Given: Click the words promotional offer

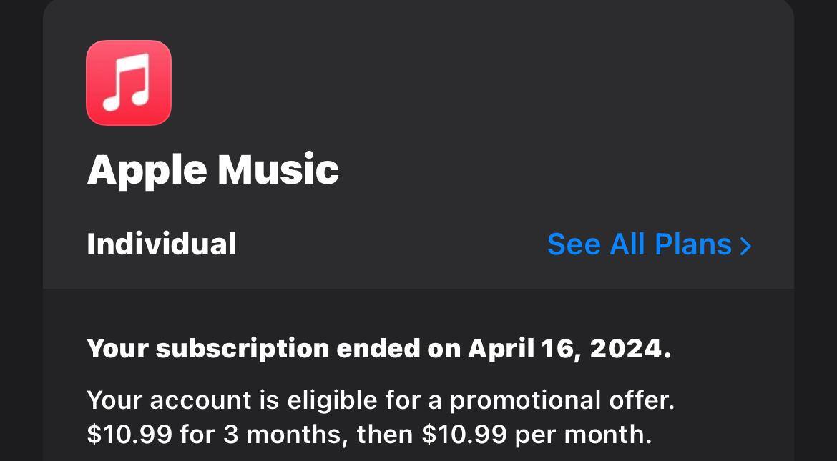Looking at the screenshot, I should 561,400.
